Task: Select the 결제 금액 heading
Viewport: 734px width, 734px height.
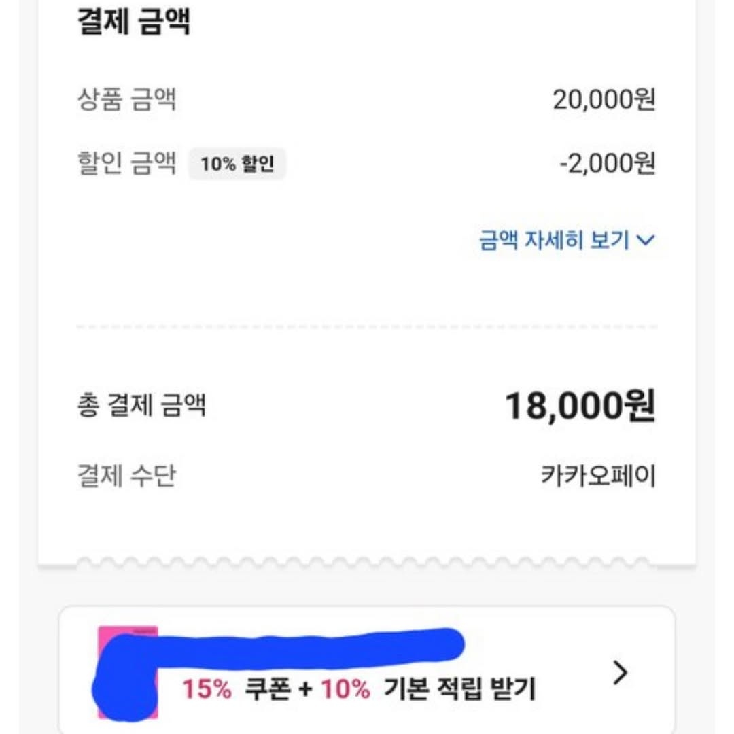Action: pos(134,21)
